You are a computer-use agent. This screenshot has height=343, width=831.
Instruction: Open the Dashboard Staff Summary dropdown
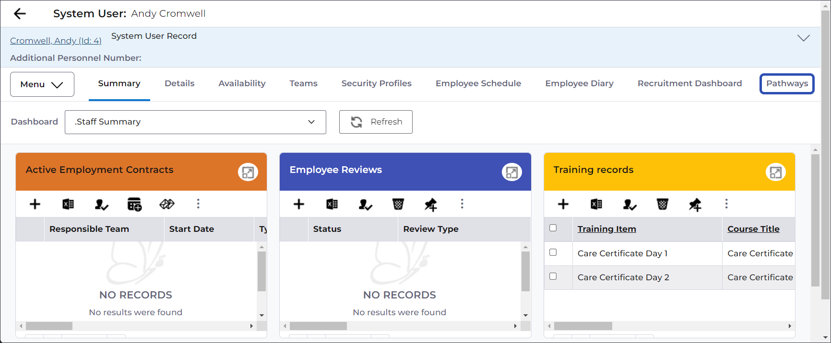(x=195, y=122)
